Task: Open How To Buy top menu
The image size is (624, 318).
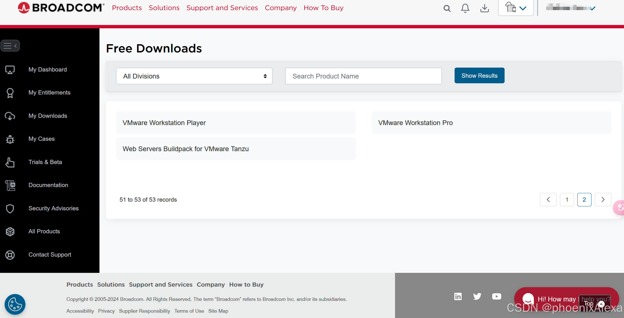Action: pyautogui.click(x=323, y=8)
